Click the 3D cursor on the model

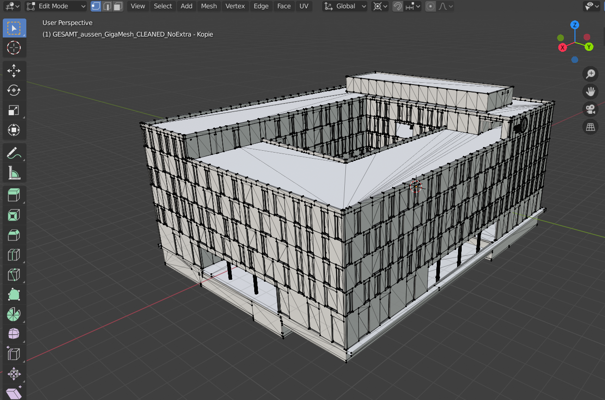pyautogui.click(x=416, y=186)
